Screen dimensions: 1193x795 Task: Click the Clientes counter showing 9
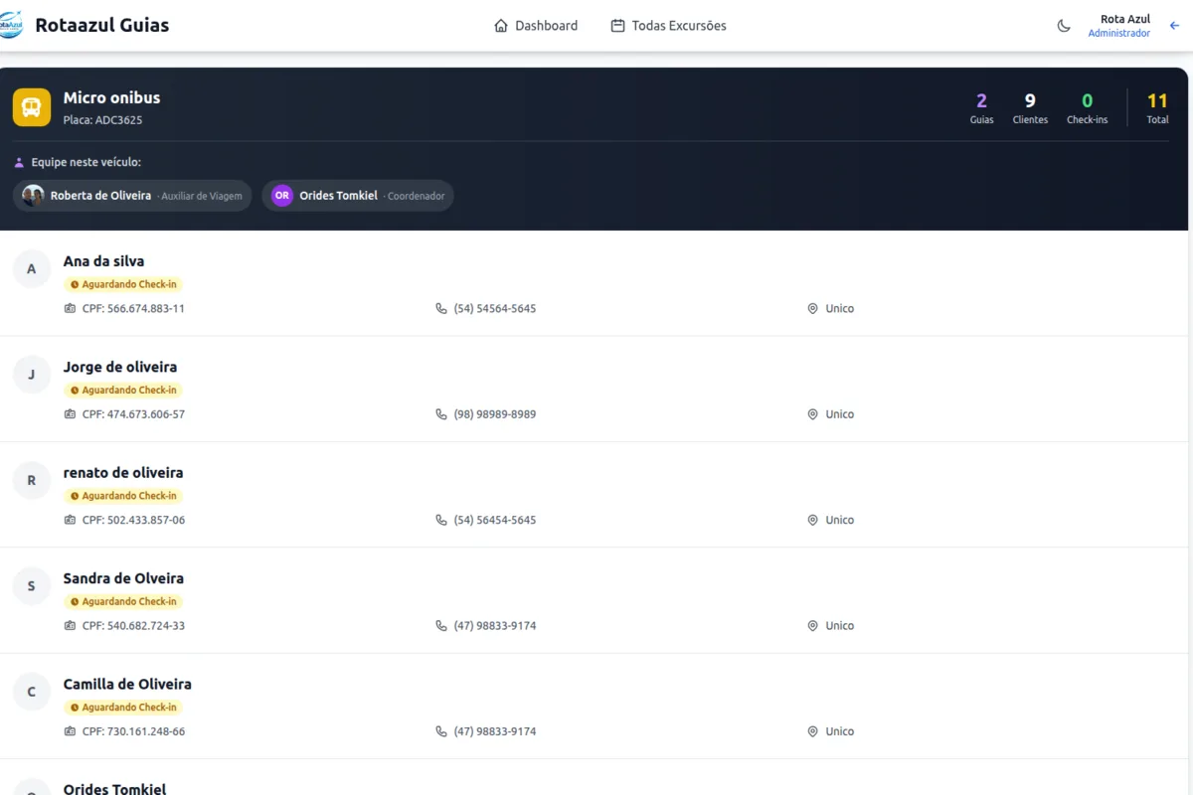coord(1030,108)
